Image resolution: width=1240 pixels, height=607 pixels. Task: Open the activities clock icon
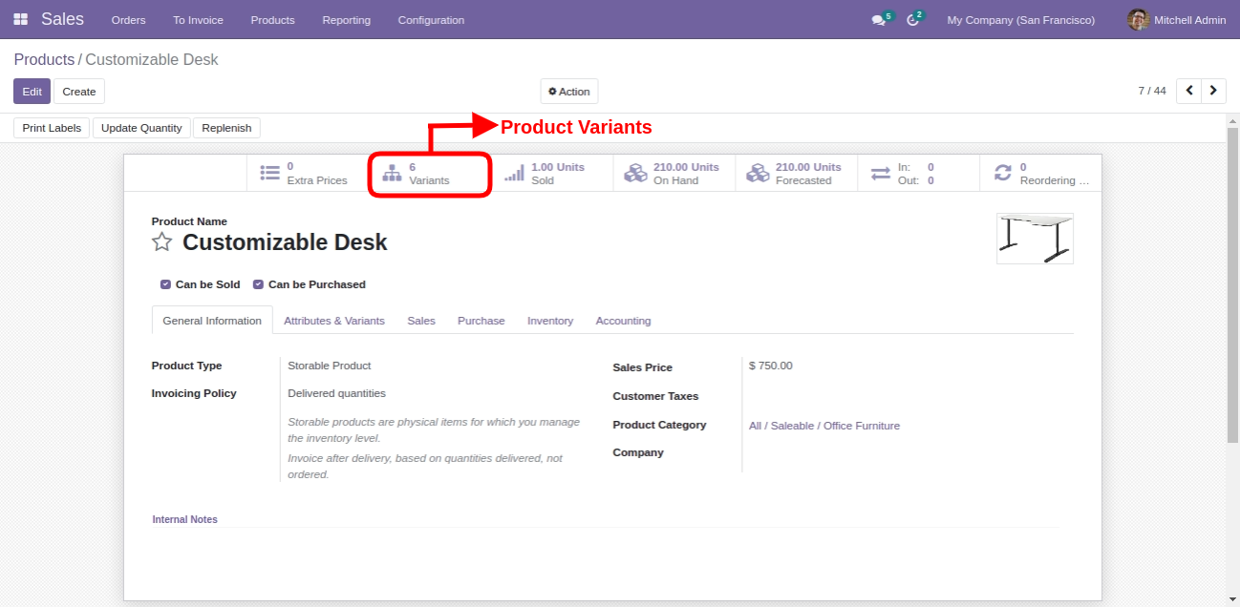click(912, 20)
